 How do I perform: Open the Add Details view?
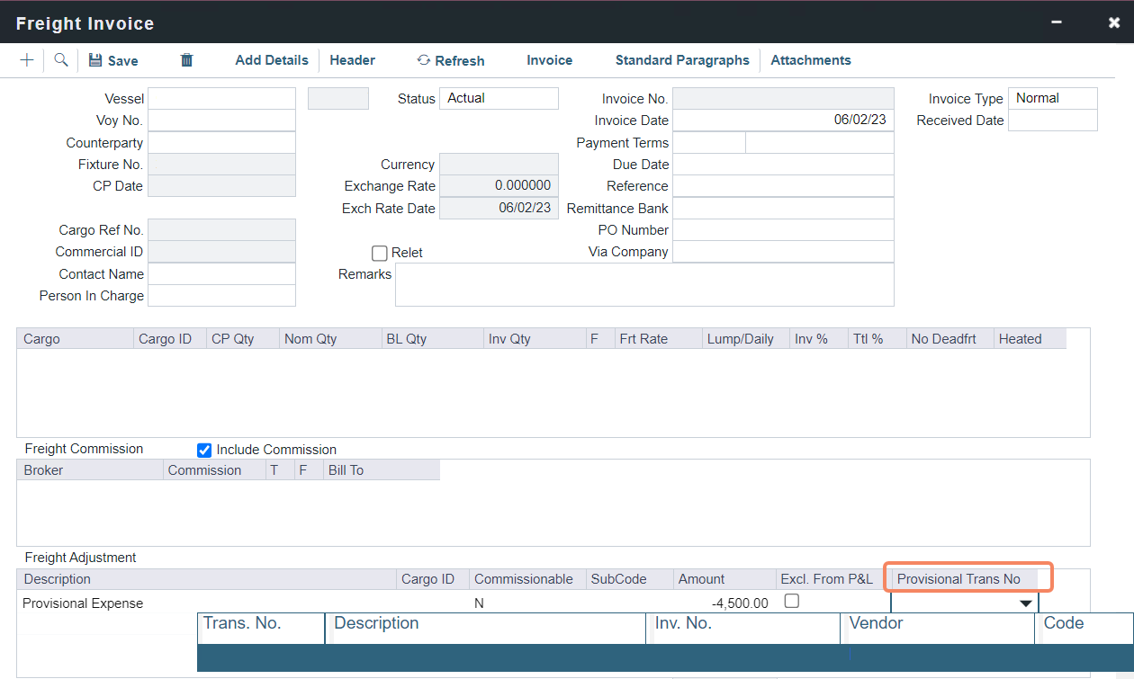pos(271,60)
